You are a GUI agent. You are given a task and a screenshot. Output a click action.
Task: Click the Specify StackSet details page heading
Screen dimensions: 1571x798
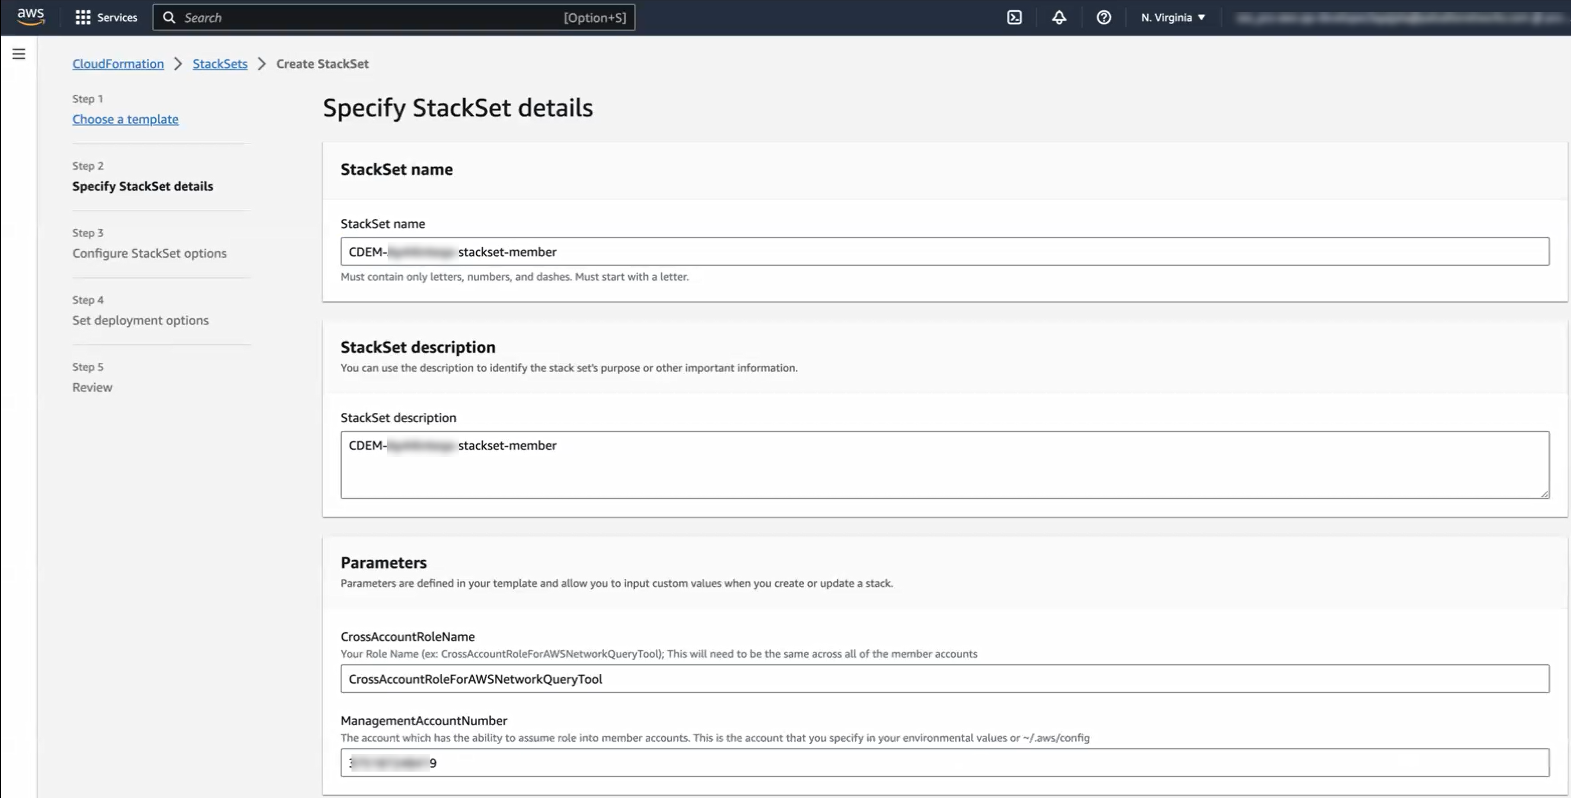457,108
